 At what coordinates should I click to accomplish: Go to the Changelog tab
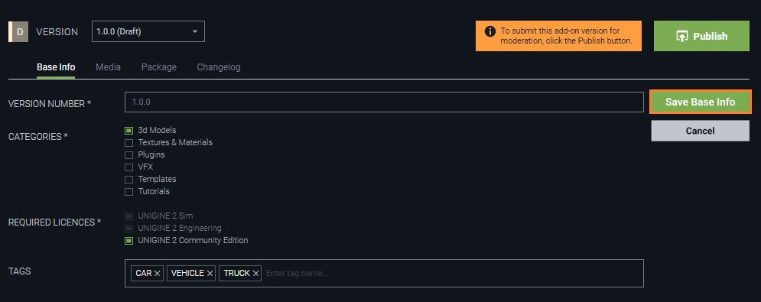[219, 67]
